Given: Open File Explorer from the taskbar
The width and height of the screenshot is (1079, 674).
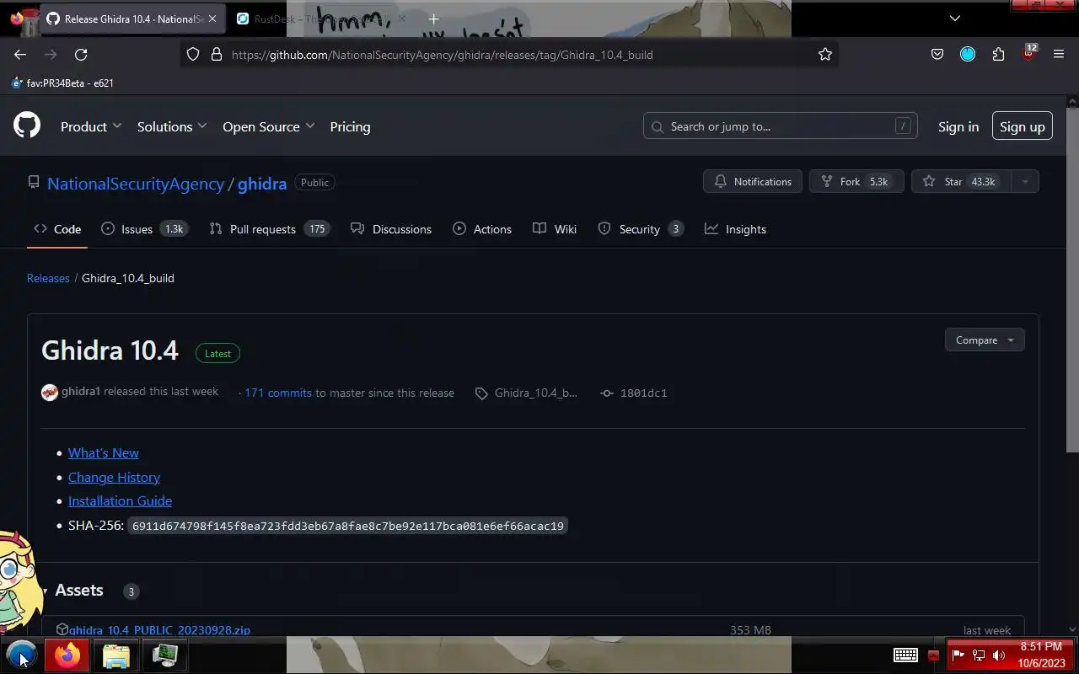Looking at the screenshot, I should tap(115, 655).
